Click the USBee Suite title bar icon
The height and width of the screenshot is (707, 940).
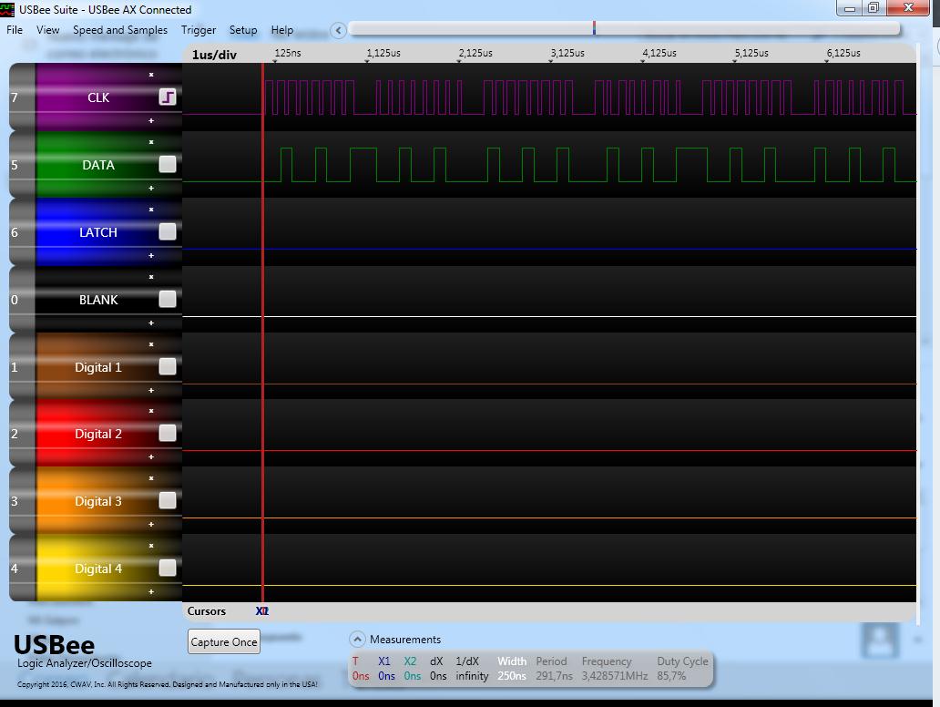pyautogui.click(x=7, y=10)
